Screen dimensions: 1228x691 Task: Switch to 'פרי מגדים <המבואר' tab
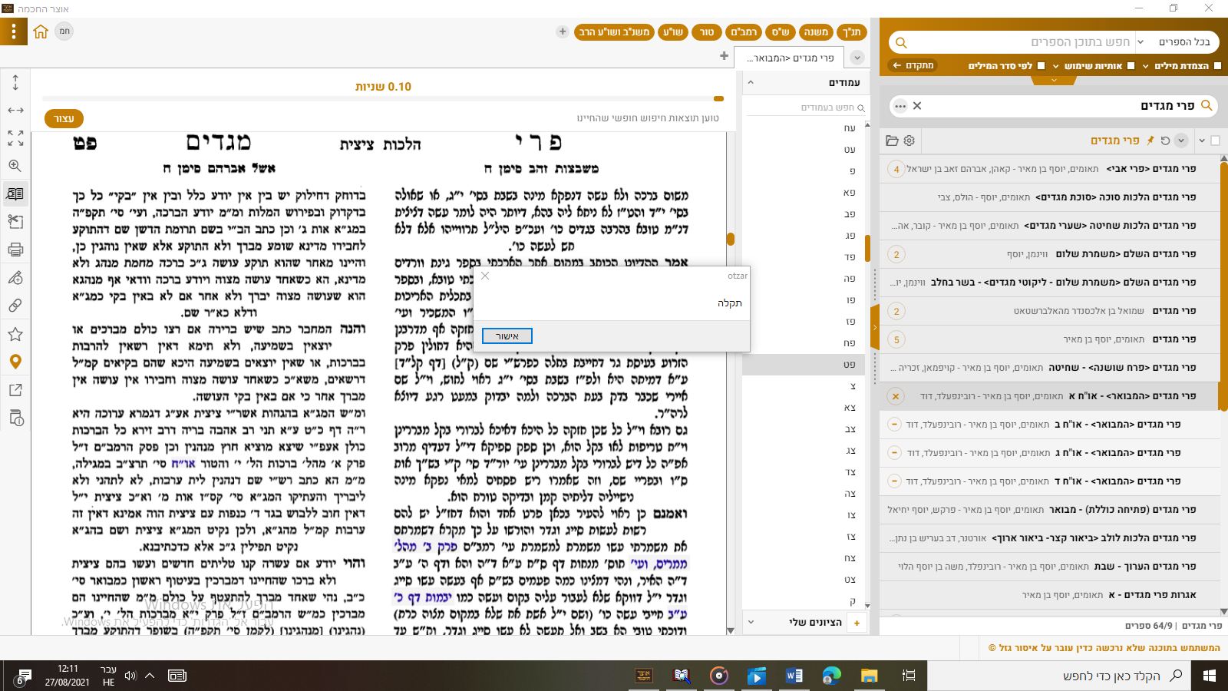point(791,58)
